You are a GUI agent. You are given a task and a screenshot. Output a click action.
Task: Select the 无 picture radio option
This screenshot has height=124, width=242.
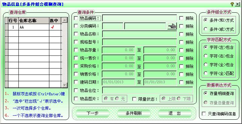(117, 99)
